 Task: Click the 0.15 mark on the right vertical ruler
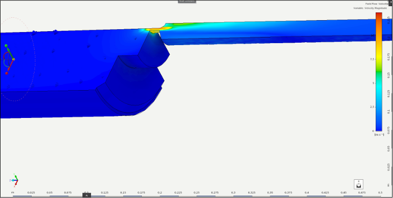tap(388, 74)
